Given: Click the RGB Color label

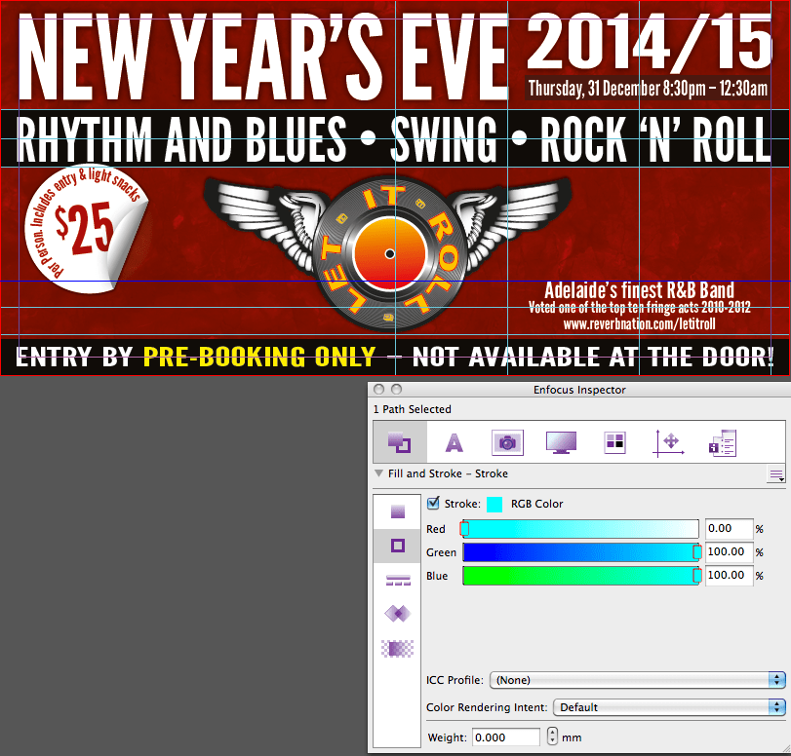Looking at the screenshot, I should [x=536, y=504].
